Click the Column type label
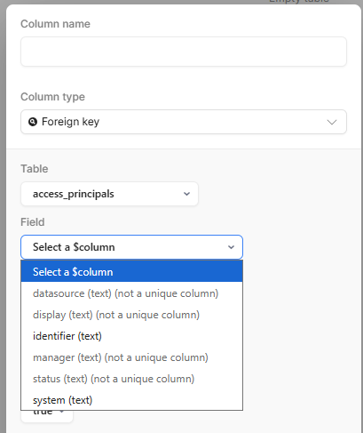Image resolution: width=363 pixels, height=433 pixels. [52, 97]
